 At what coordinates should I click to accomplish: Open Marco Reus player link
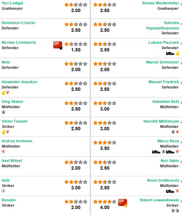[x=168, y=141]
